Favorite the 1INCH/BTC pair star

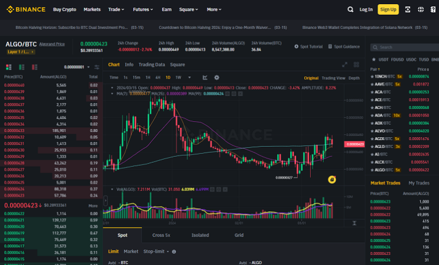pyautogui.click(x=372, y=76)
